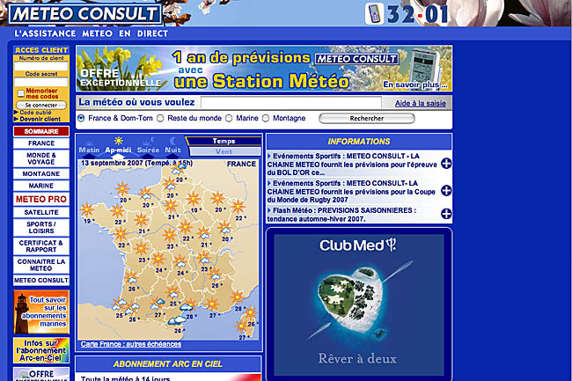
Task: Select the Nuit moon tab
Action: 172,145
